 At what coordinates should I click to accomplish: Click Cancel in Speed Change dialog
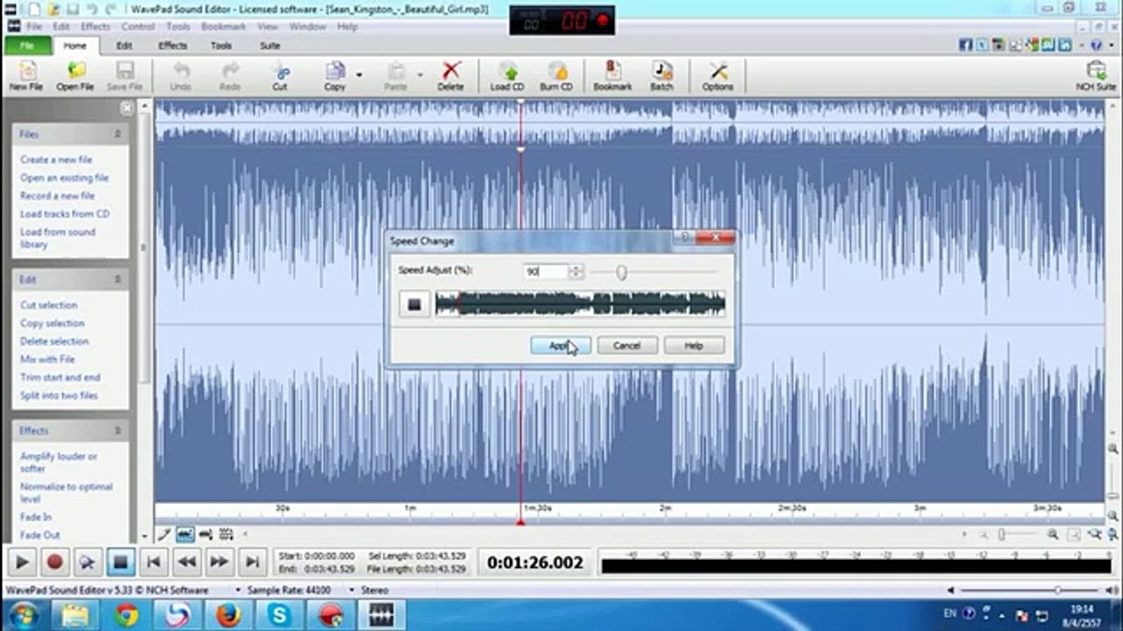click(x=626, y=345)
